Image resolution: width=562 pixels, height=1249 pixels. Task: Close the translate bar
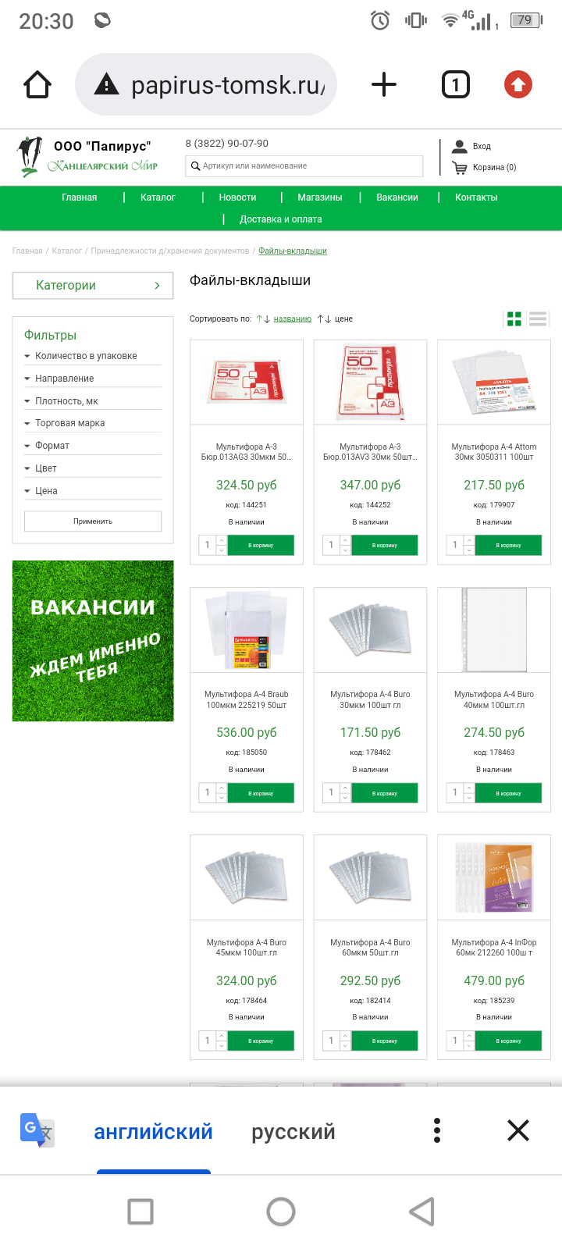coord(518,1130)
